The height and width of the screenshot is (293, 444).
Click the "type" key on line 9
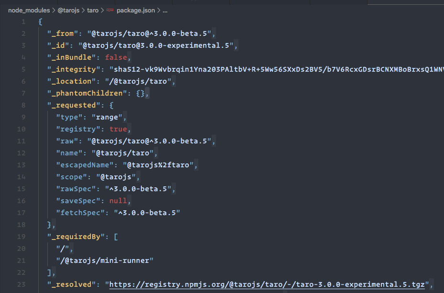pos(69,117)
